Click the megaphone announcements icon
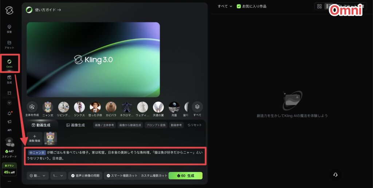Image resolution: width=373 pixels, height=188 pixels. coord(9,122)
